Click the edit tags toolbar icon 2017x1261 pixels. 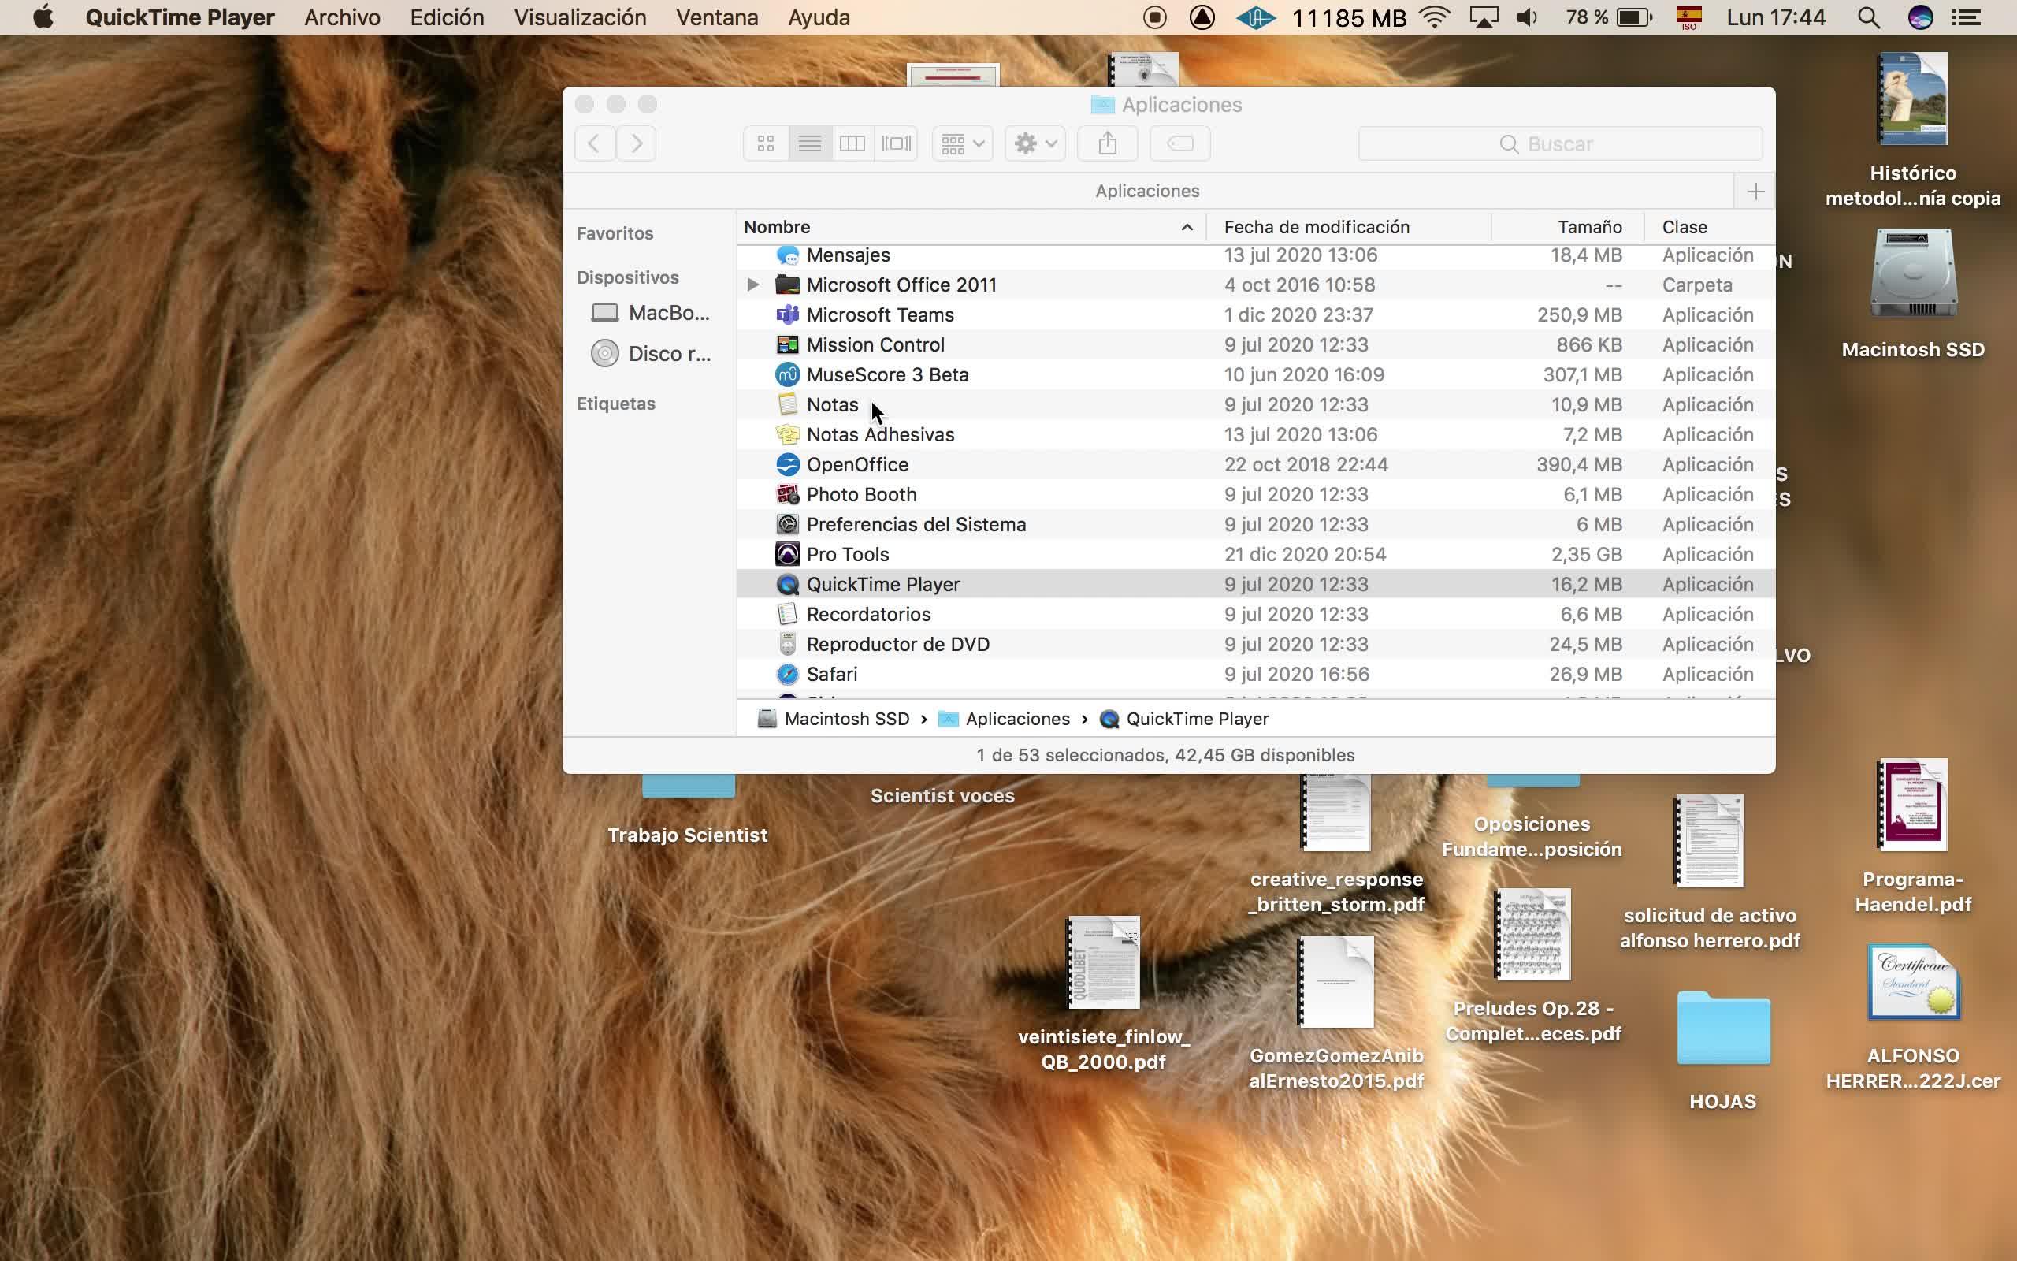coord(1179,144)
